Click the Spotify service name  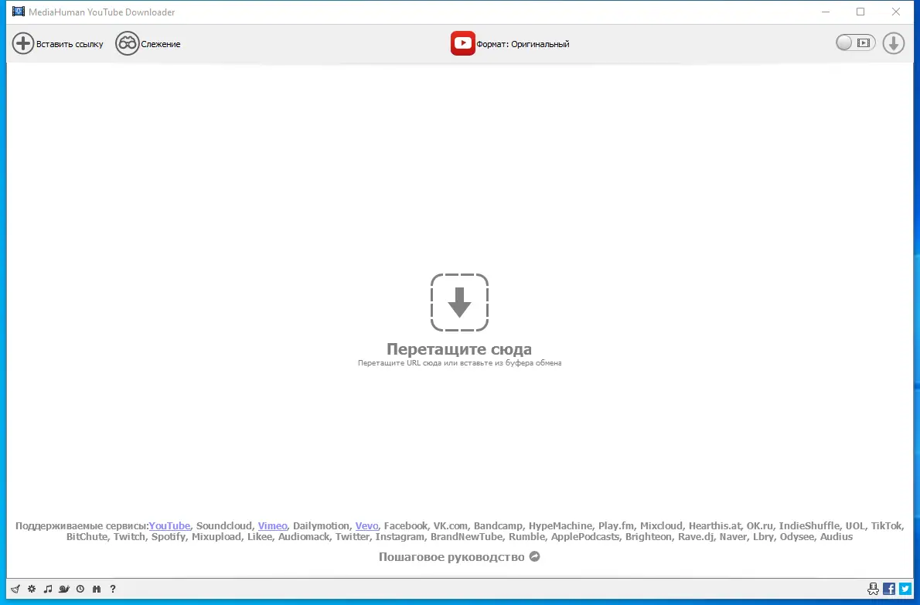click(x=169, y=537)
